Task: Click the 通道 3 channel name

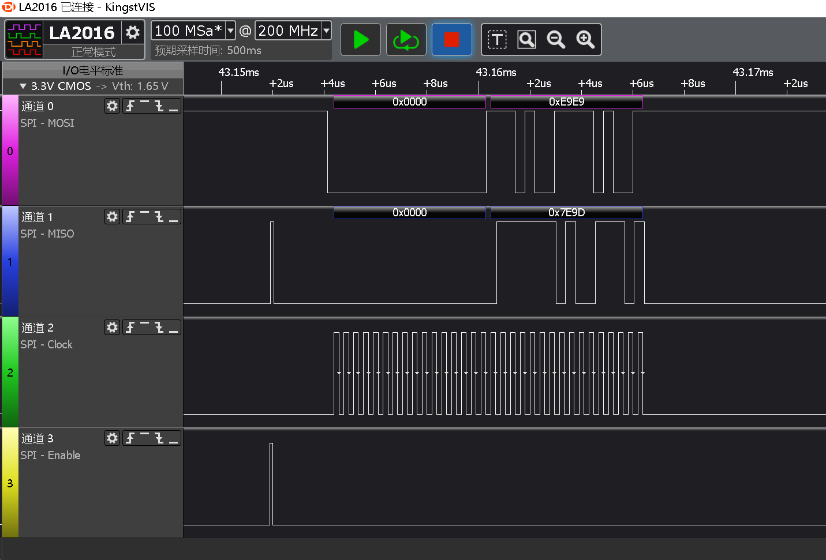Action: [x=38, y=438]
